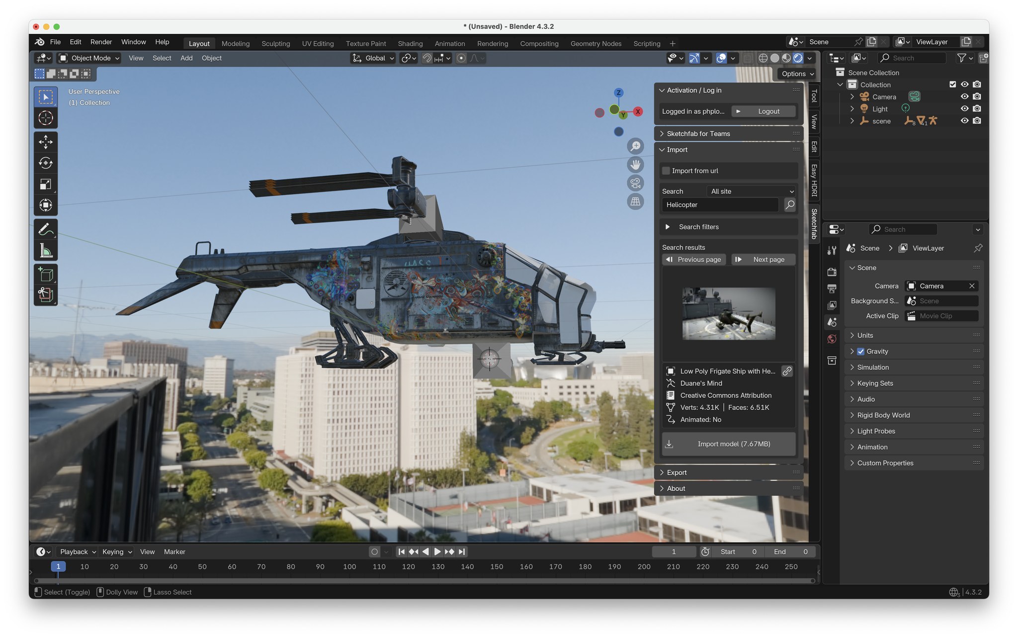Open the Render menu
The width and height of the screenshot is (1018, 637).
point(101,42)
